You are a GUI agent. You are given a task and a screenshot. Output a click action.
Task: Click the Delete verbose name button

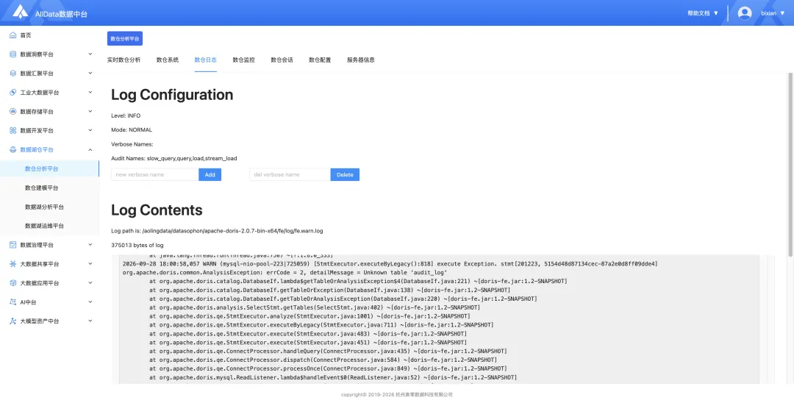(x=345, y=175)
